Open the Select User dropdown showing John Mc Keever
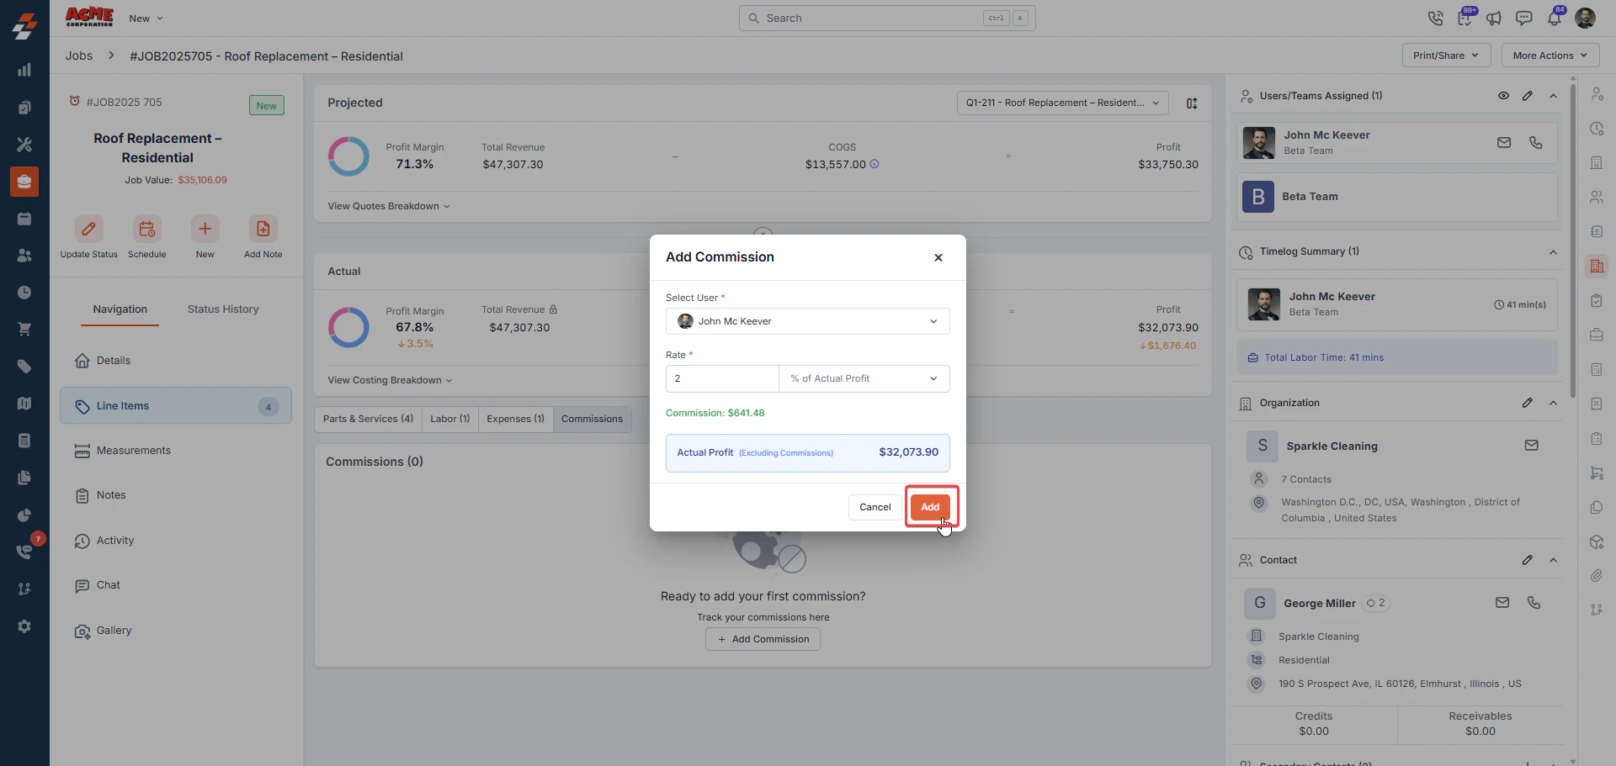This screenshot has width=1616, height=766. click(x=807, y=321)
